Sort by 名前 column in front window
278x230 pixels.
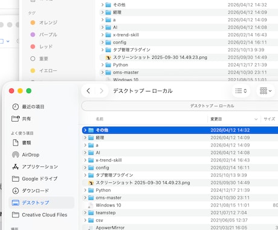(100, 119)
